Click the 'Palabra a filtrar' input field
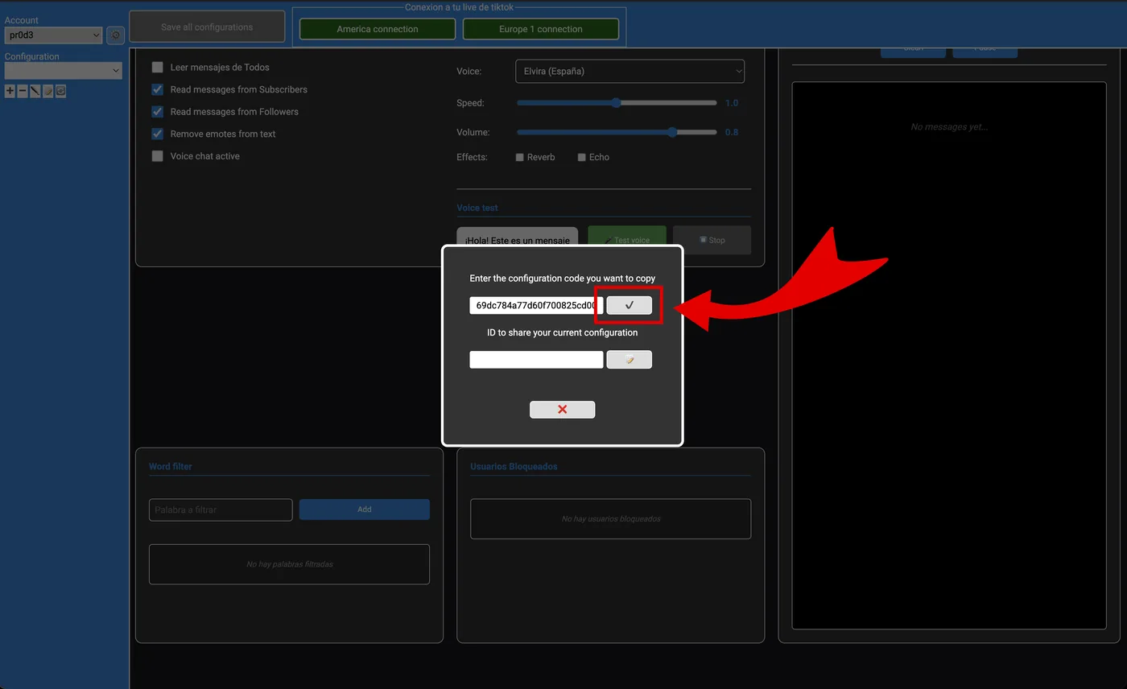The width and height of the screenshot is (1127, 689). pyautogui.click(x=221, y=510)
